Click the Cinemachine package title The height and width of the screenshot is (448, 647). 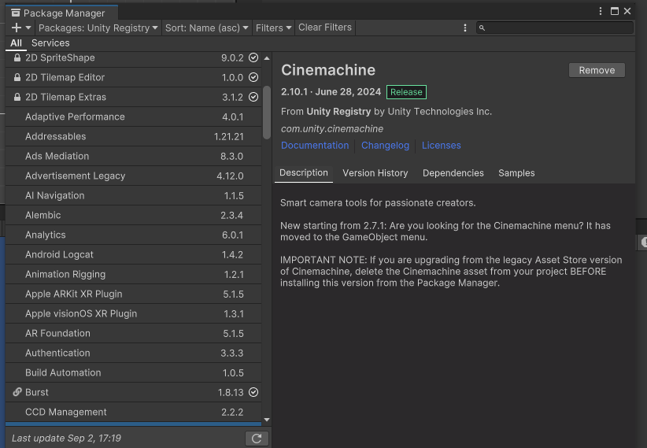click(x=328, y=70)
